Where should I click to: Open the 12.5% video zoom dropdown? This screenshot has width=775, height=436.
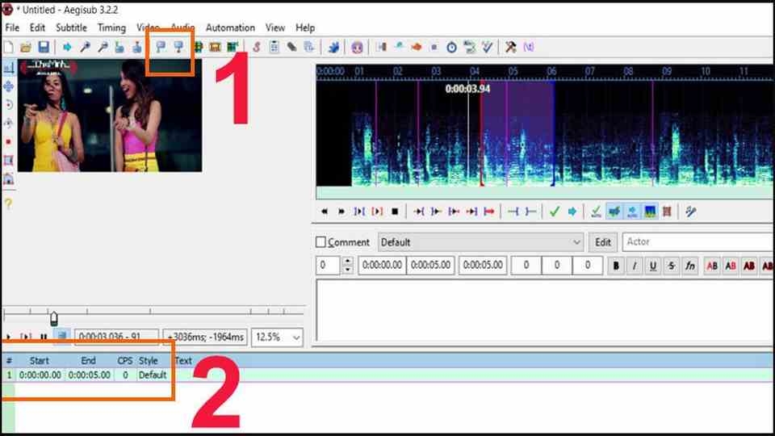point(295,337)
